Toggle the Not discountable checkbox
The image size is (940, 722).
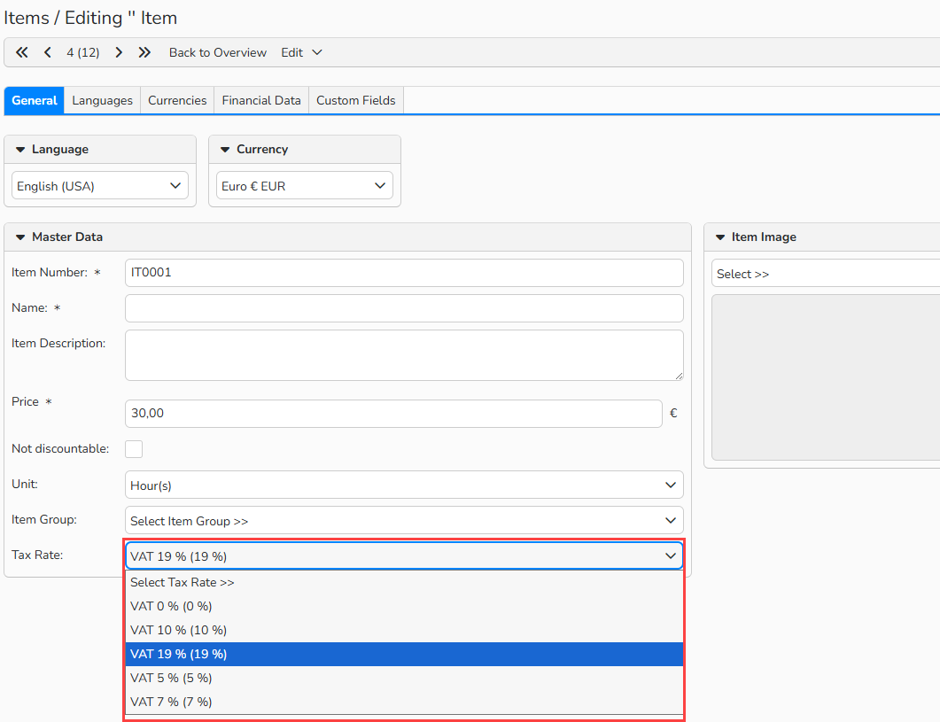point(134,449)
